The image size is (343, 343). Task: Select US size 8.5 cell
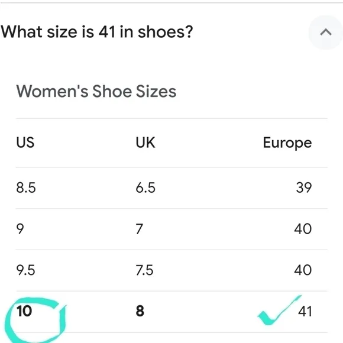[x=26, y=188]
